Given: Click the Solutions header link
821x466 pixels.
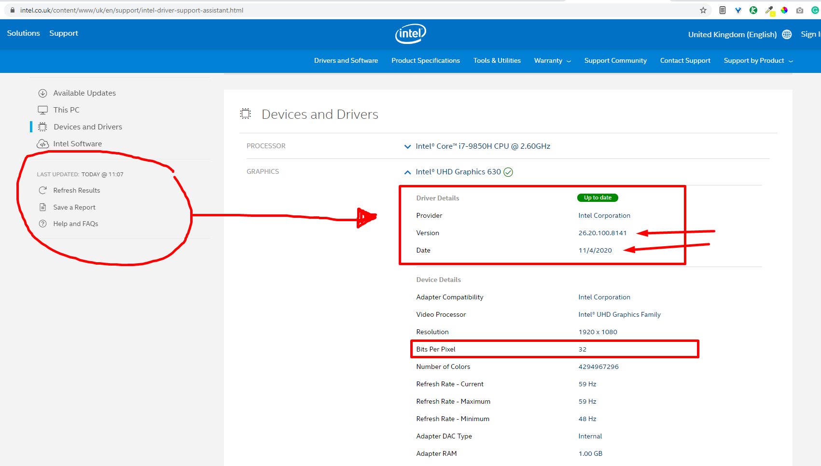Looking at the screenshot, I should click(x=23, y=33).
